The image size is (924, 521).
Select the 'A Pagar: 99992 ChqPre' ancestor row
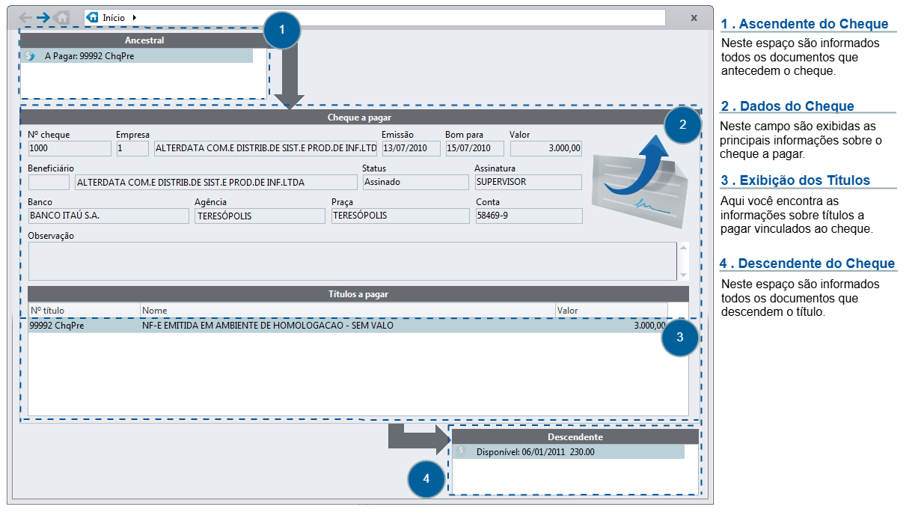pyautogui.click(x=137, y=55)
